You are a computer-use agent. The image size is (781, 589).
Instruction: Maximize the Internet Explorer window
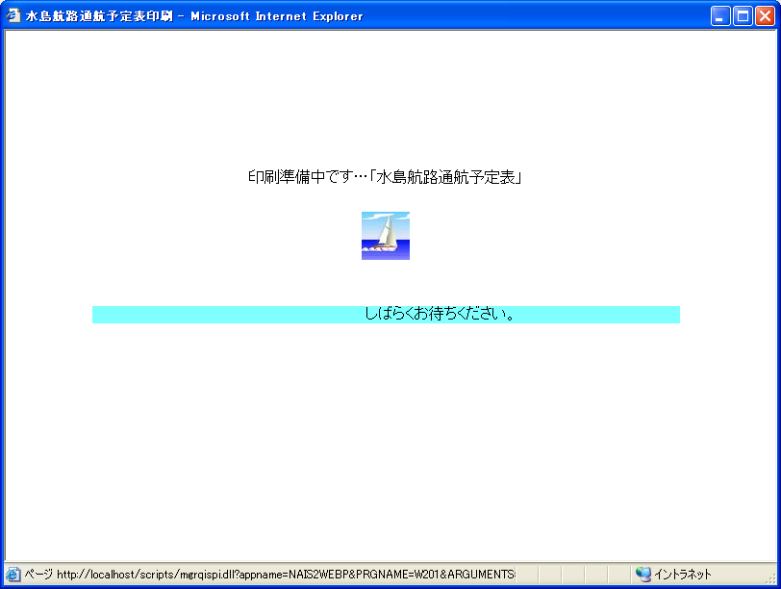[743, 15]
